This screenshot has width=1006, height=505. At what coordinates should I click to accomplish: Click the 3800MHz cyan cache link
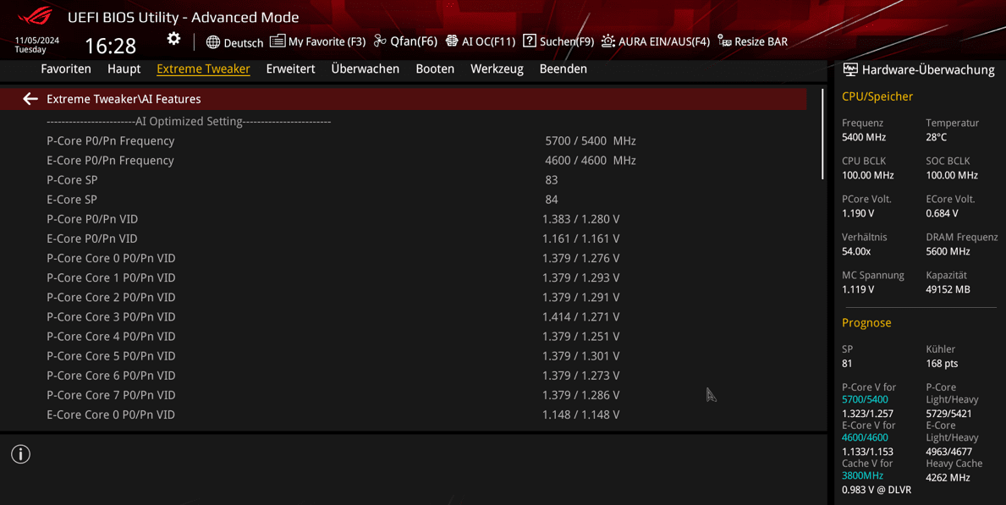(862, 475)
